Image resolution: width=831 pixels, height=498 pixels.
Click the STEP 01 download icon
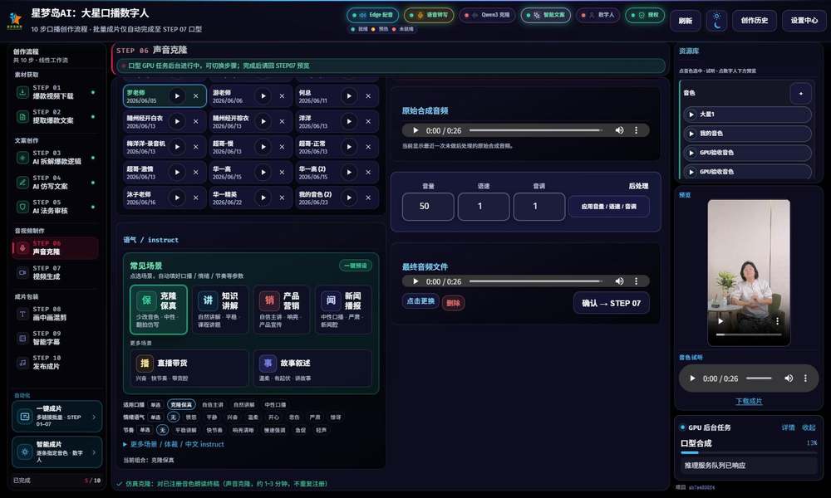click(x=22, y=92)
